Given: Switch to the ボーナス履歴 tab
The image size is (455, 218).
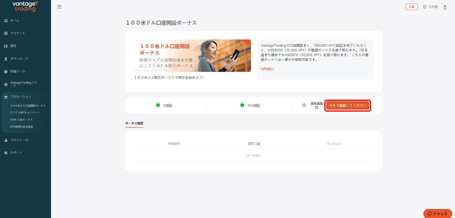Looking at the screenshot, I should (x=134, y=123).
